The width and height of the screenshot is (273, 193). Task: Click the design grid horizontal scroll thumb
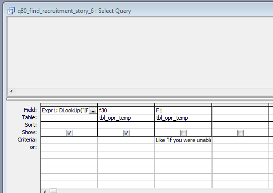click(53, 191)
